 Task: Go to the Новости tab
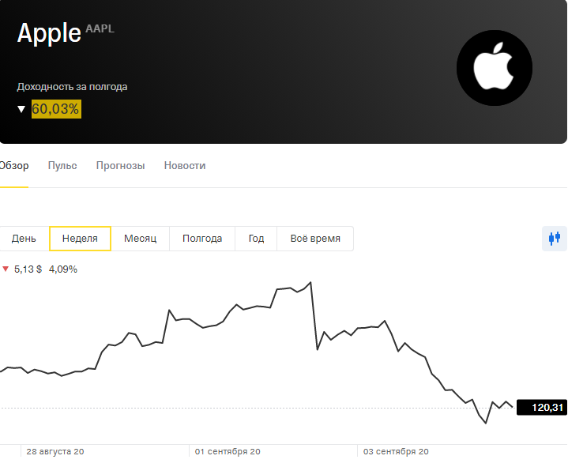coord(185,166)
